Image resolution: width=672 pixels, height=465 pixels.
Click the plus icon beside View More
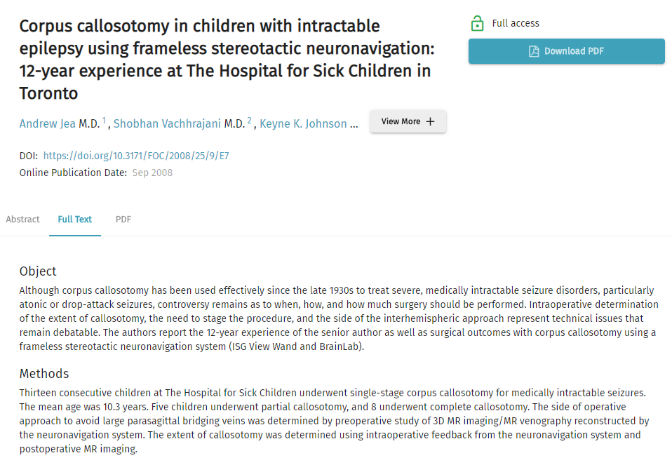[x=431, y=121]
